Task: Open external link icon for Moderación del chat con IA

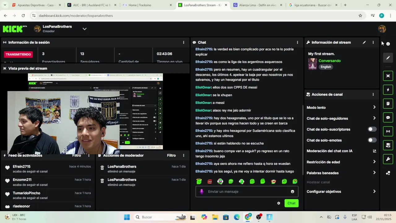Action: pyautogui.click(x=374, y=151)
